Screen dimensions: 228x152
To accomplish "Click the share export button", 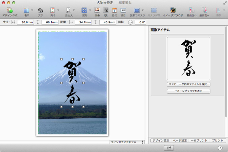I will [x=169, y=148].
